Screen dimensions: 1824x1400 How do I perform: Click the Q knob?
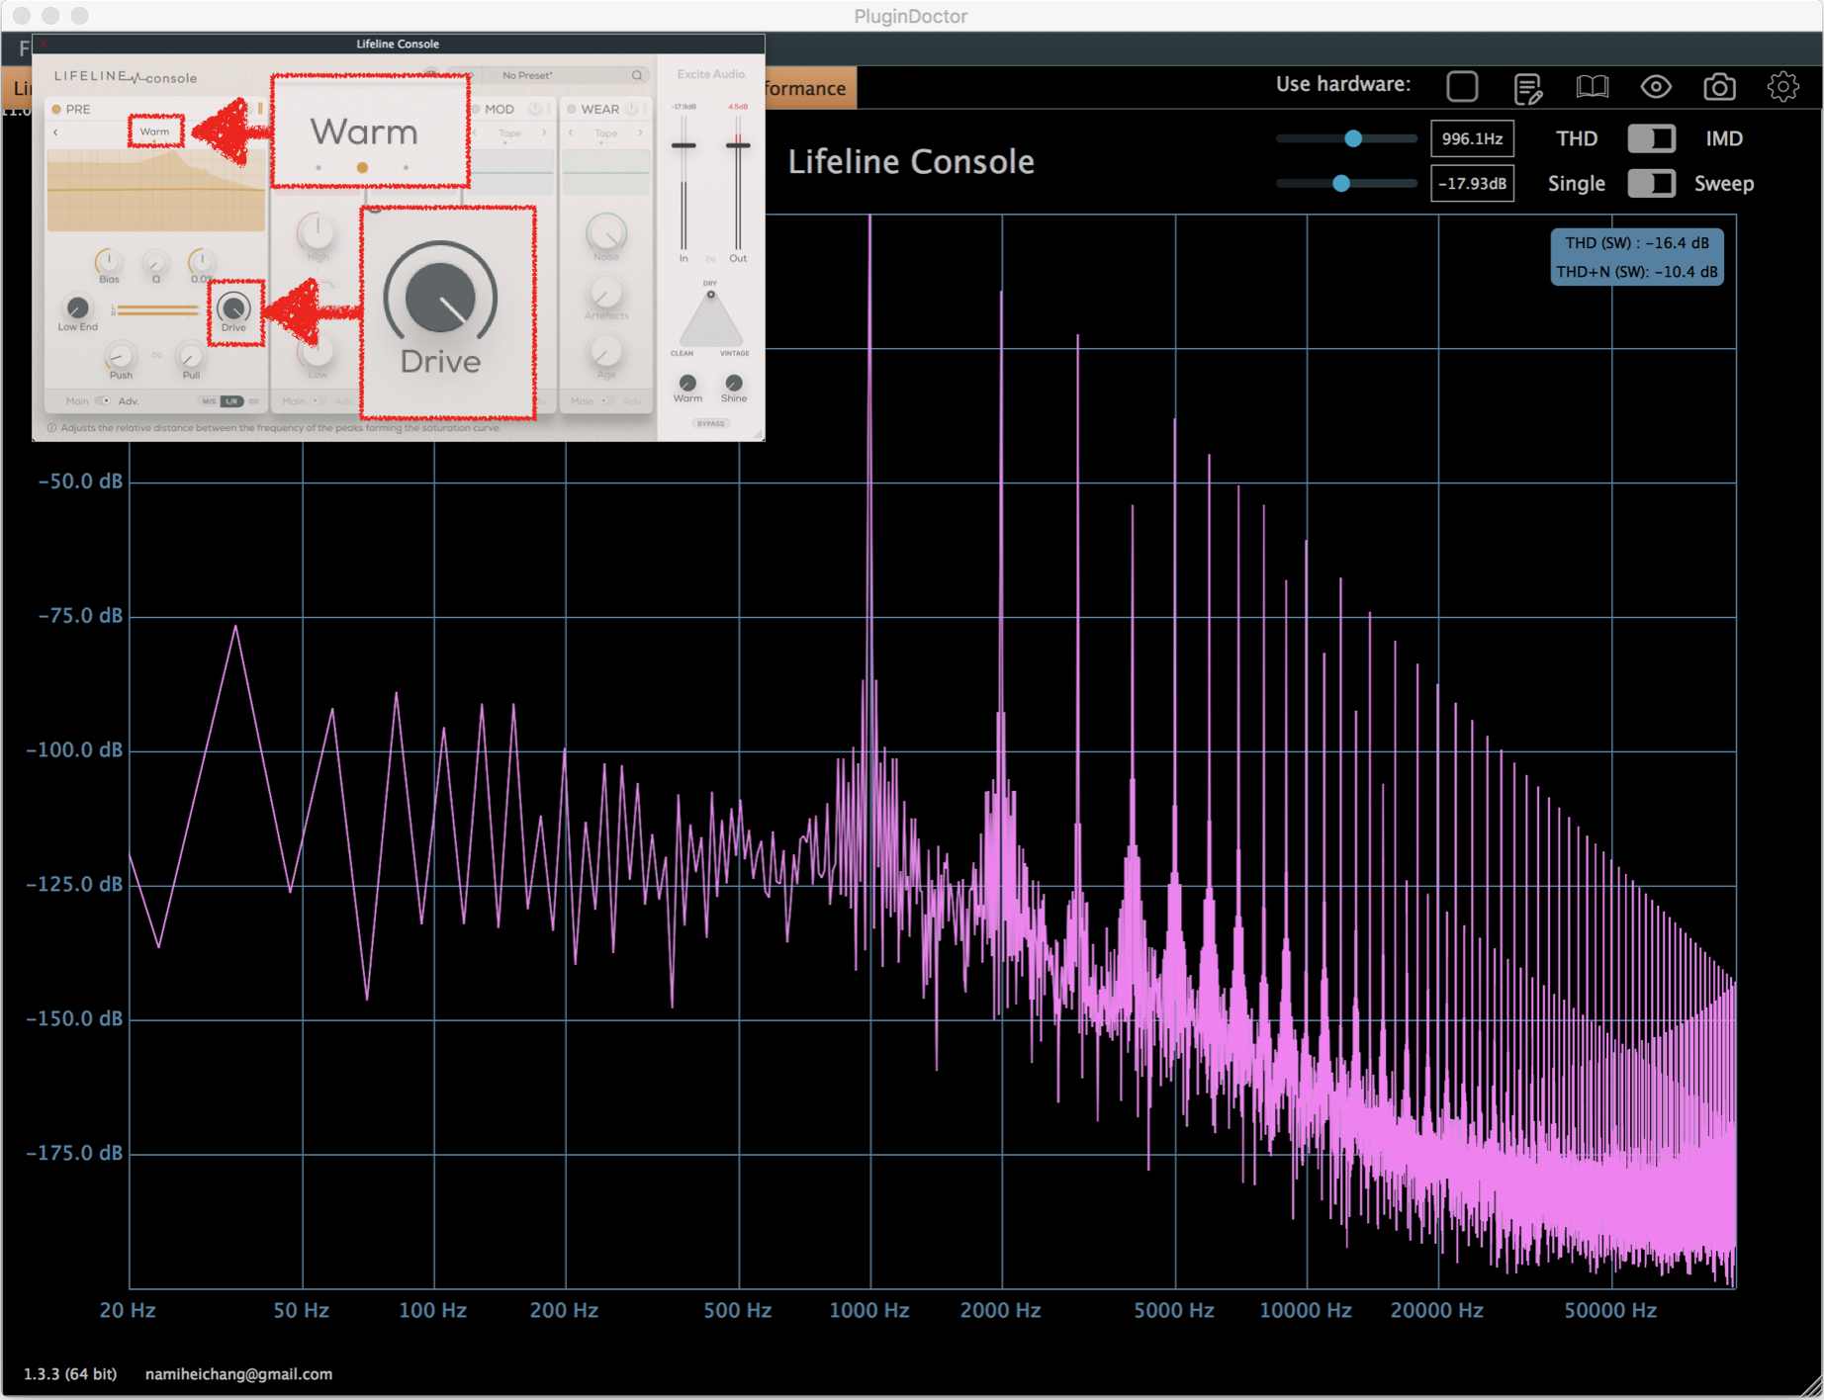tap(155, 261)
